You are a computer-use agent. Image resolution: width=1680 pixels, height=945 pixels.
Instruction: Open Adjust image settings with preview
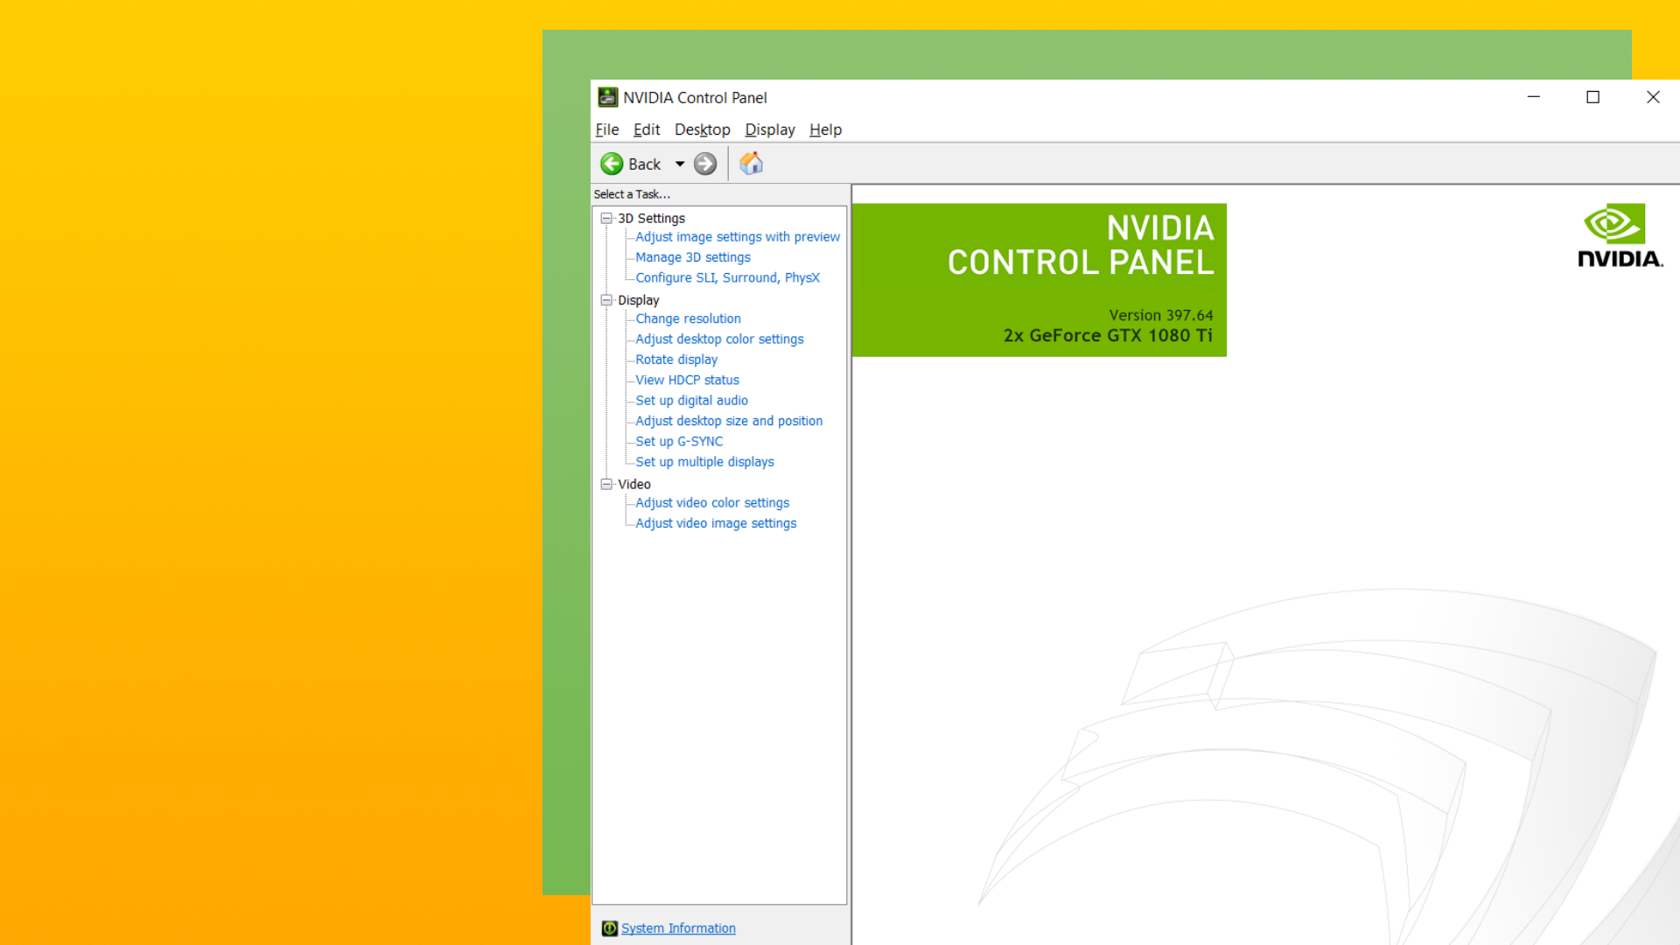coord(738,237)
